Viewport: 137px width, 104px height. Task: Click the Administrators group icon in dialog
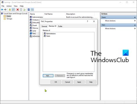tap(45, 34)
